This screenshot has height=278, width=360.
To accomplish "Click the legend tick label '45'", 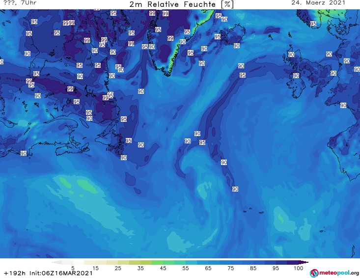I will pos(163,268).
